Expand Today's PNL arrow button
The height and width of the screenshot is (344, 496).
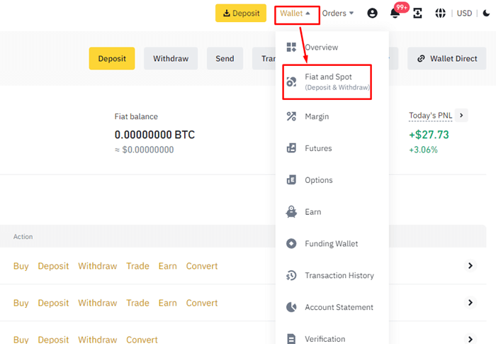click(x=461, y=115)
